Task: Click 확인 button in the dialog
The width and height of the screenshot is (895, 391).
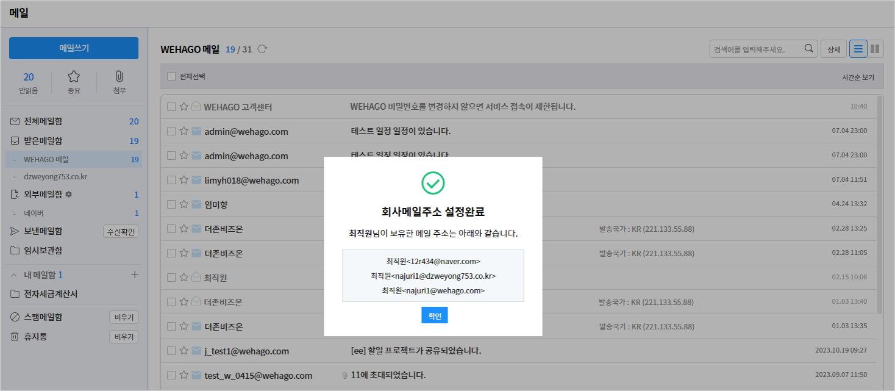Action: (434, 315)
